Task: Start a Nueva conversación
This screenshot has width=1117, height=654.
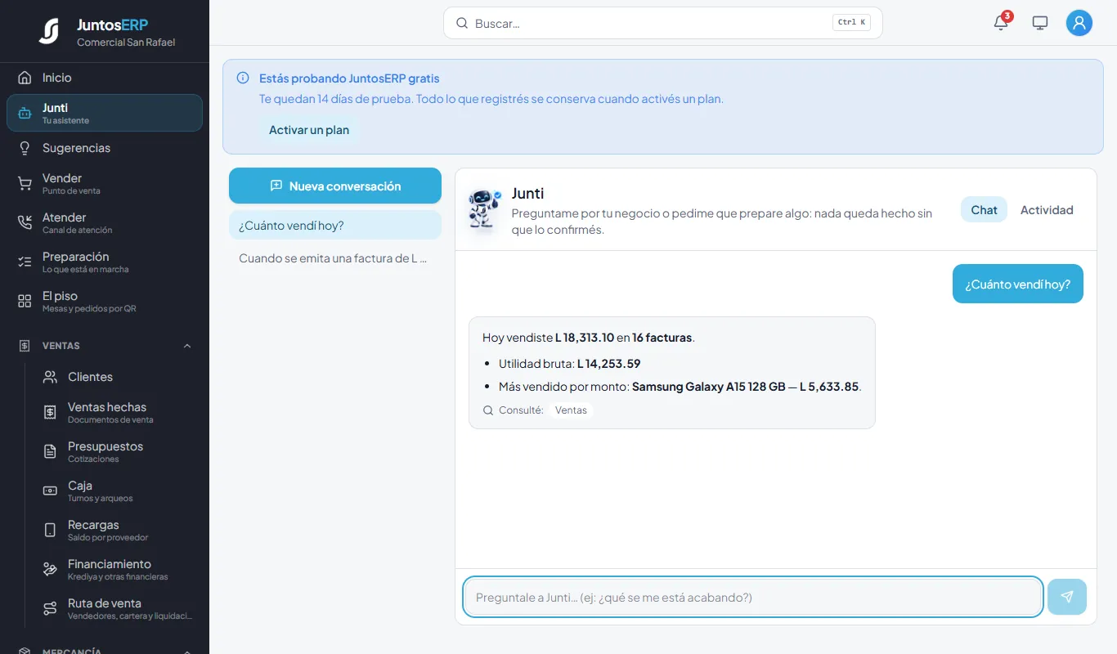Action: pos(335,186)
